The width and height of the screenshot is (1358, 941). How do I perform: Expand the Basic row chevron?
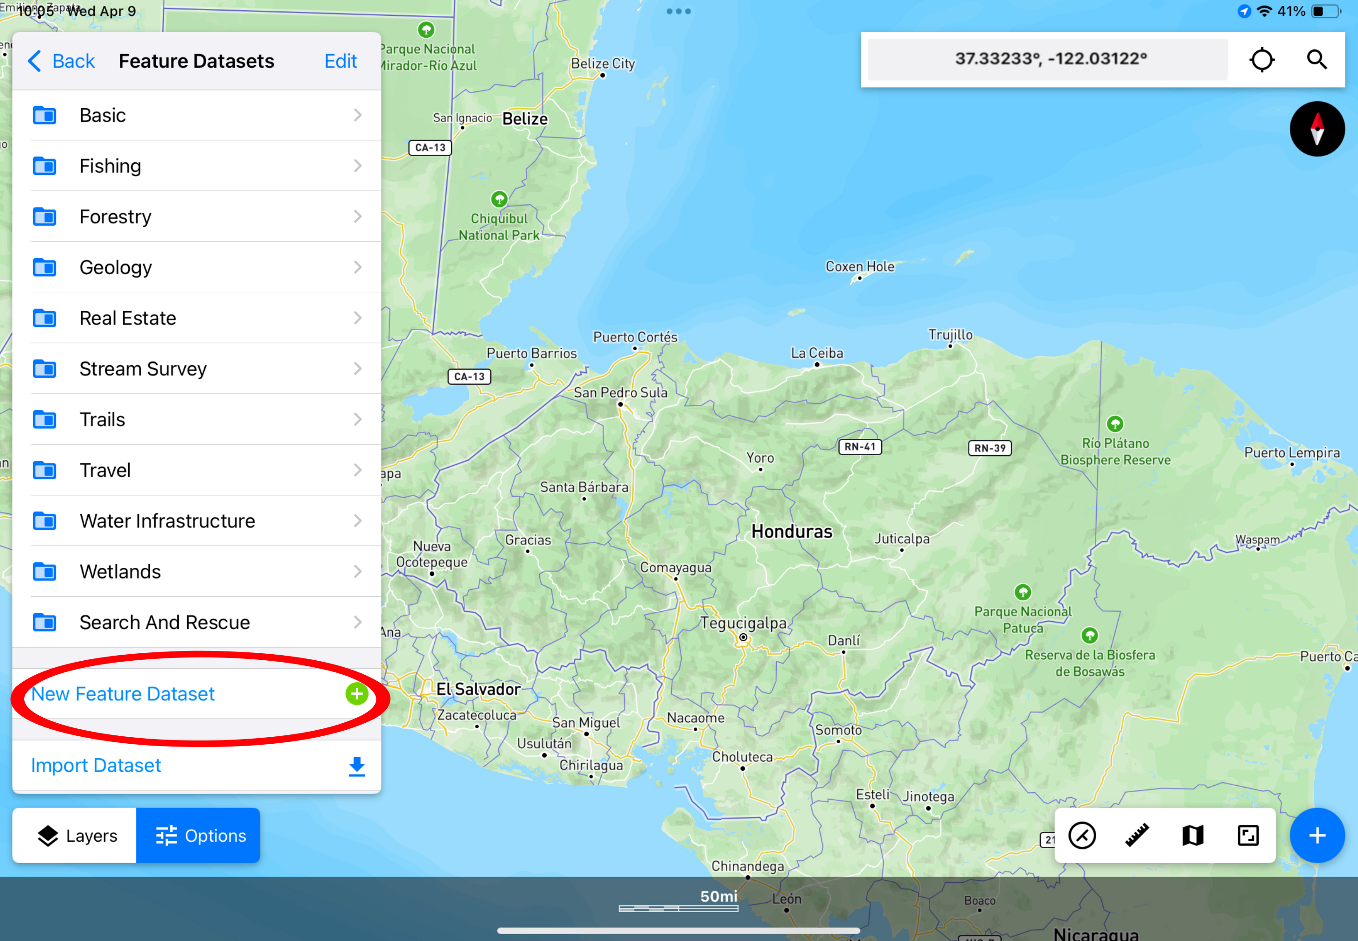(x=357, y=116)
